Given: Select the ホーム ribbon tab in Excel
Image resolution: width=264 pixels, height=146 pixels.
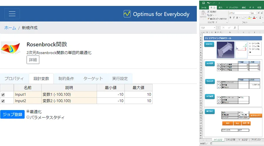Looking at the screenshot, I should (213, 8).
